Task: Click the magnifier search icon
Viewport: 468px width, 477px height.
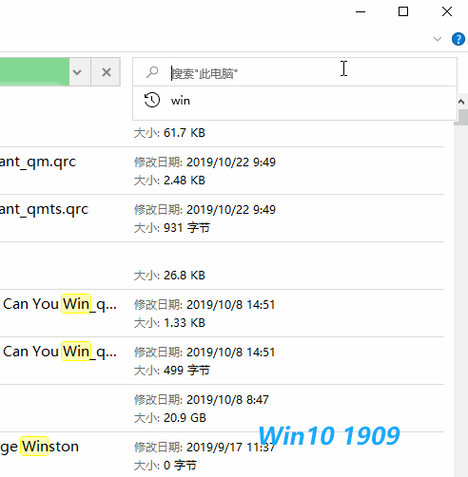Action: click(x=152, y=72)
